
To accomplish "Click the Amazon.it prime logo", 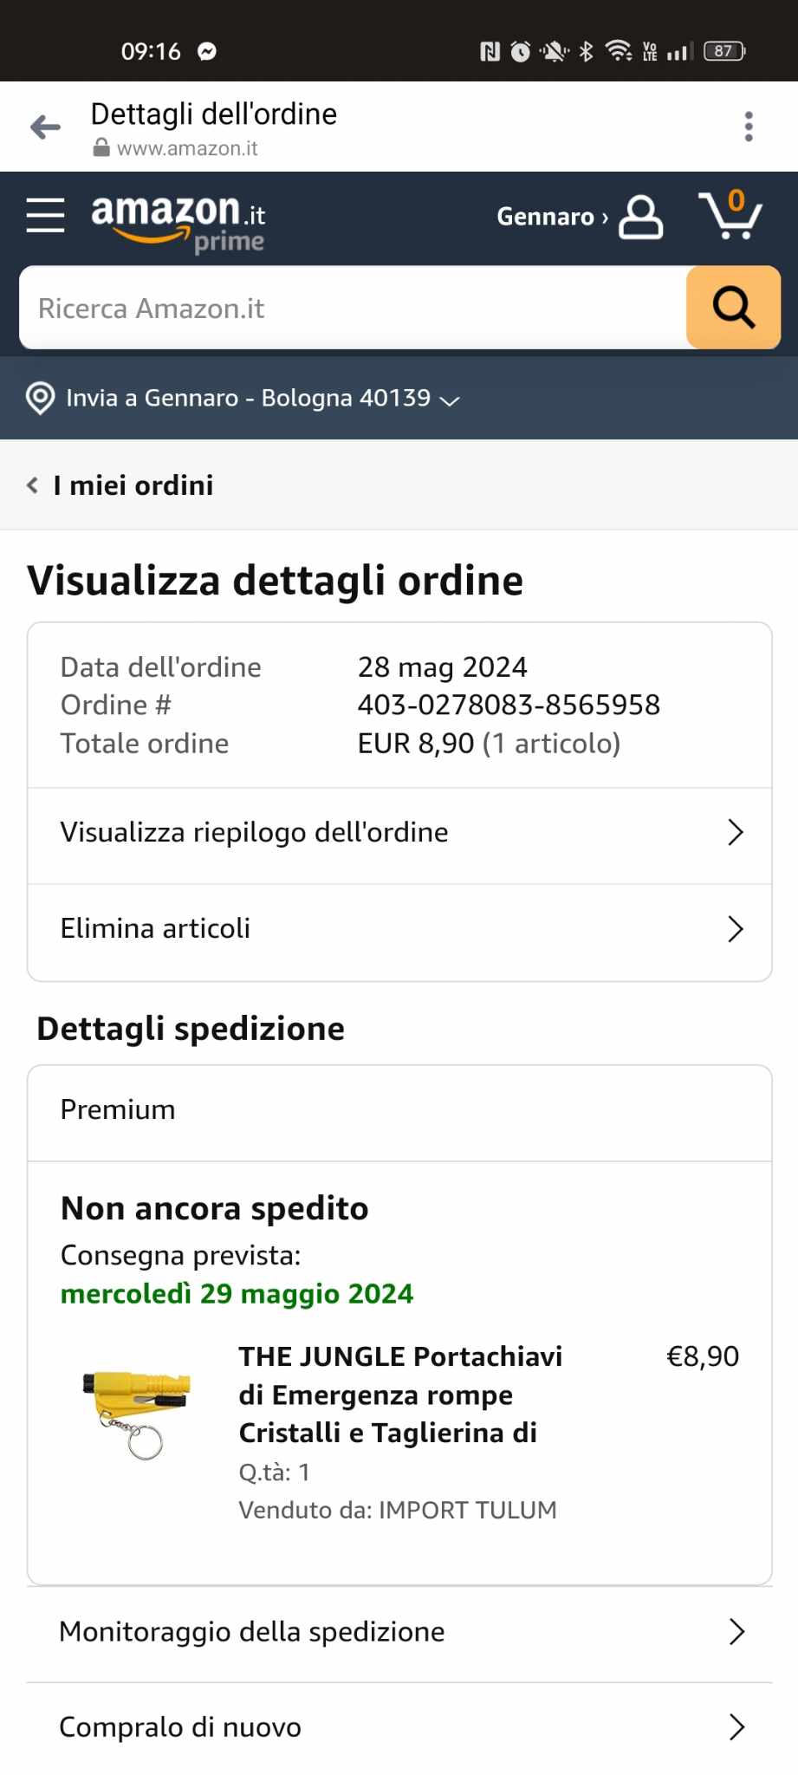I will coord(178,222).
